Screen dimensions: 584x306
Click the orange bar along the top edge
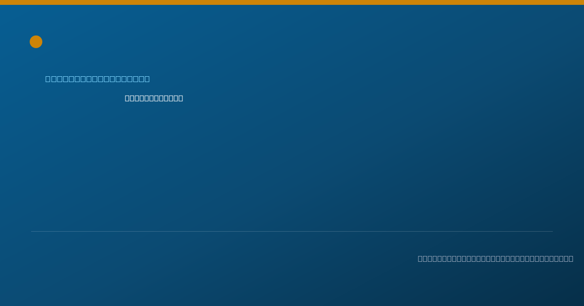coord(292,2)
